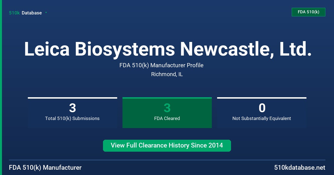The image size is (334, 175).
Task: Visit the 510kdatabase.net footer link
Action: [300, 168]
